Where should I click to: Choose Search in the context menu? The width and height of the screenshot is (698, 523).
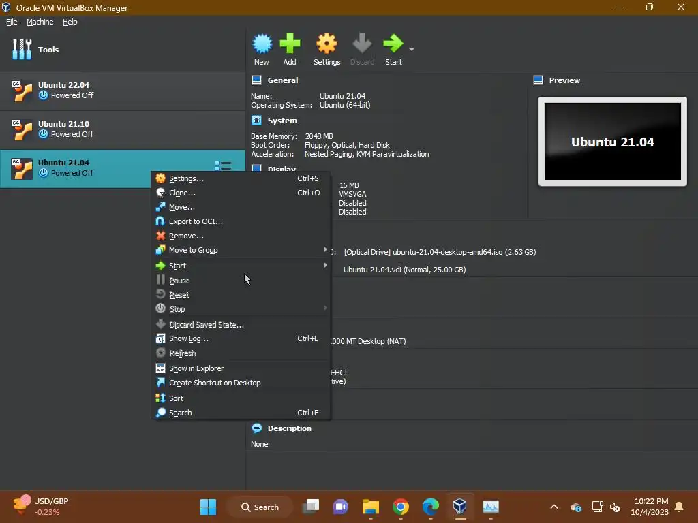pyautogui.click(x=241, y=412)
